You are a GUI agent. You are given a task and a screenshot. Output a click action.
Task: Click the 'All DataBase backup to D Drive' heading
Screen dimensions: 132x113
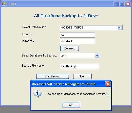(66, 16)
